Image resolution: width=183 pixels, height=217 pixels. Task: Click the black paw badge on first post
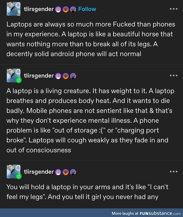pyautogui.click(x=73, y=9)
